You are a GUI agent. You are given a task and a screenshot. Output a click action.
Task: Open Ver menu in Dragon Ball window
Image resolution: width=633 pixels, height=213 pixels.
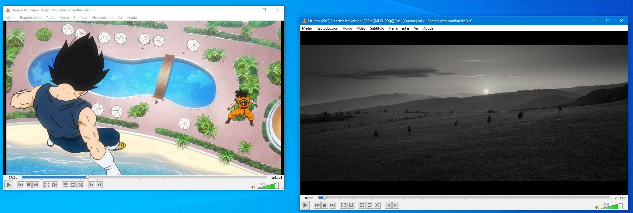(120, 18)
